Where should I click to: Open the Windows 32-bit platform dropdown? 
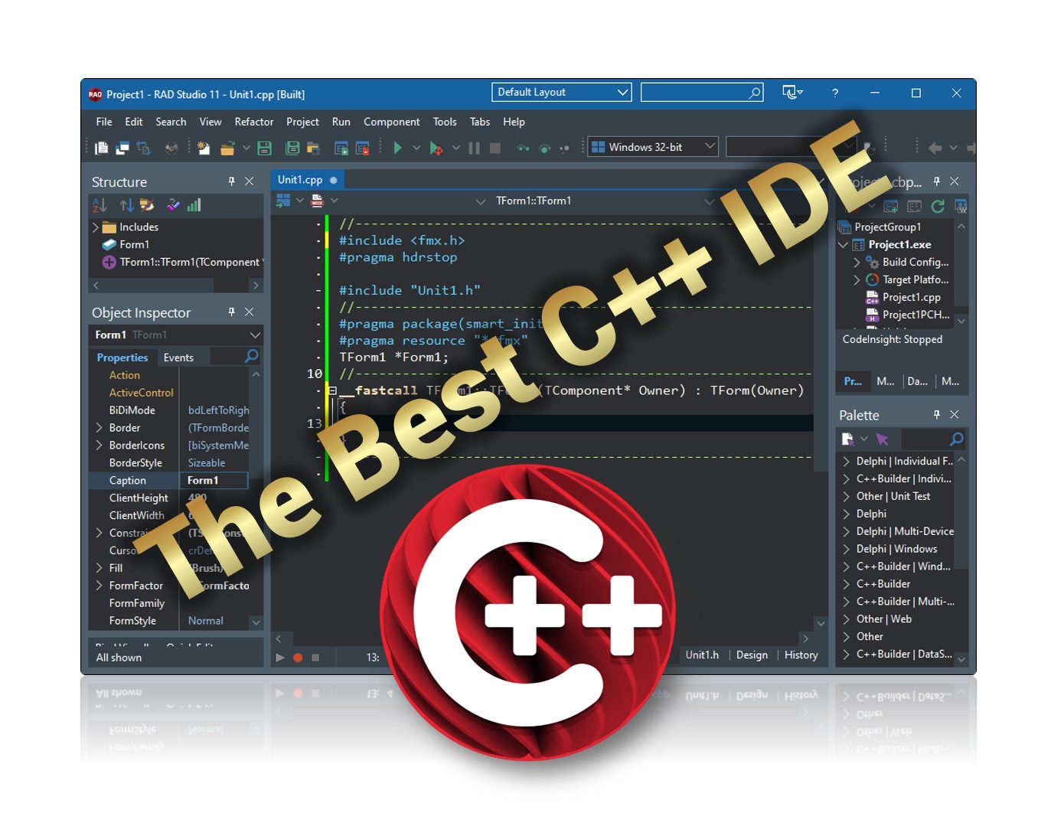653,147
